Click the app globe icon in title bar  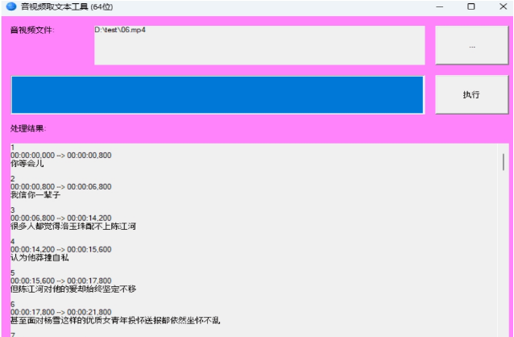pos(11,6)
